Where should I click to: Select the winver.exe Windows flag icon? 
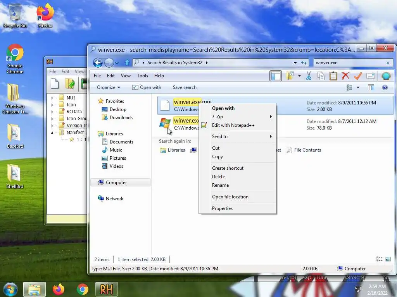coord(165,124)
